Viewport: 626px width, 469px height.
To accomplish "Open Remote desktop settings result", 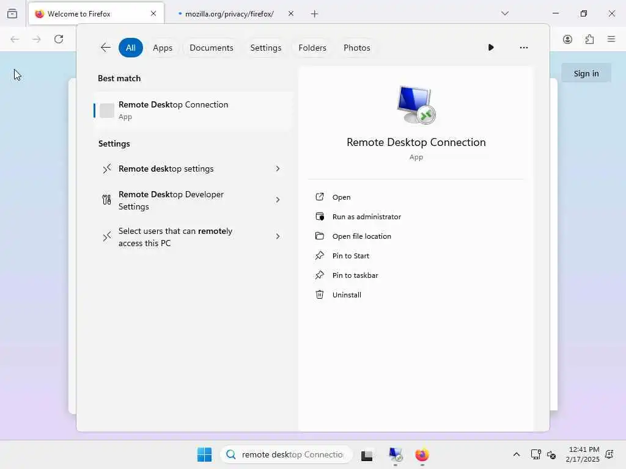I will tap(193, 169).
